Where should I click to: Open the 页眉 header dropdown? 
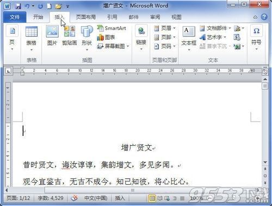click(165, 28)
